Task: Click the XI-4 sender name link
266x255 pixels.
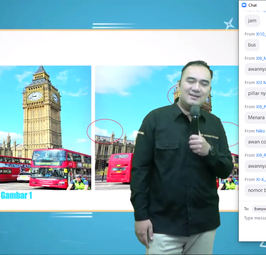Action: click(261, 179)
